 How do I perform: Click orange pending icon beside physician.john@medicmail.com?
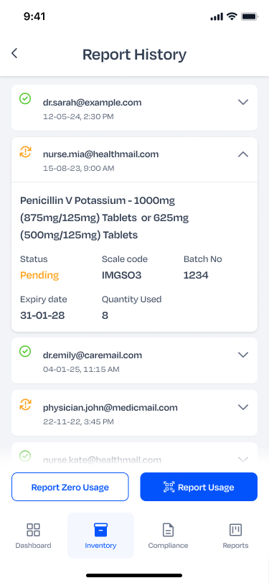[x=25, y=404]
